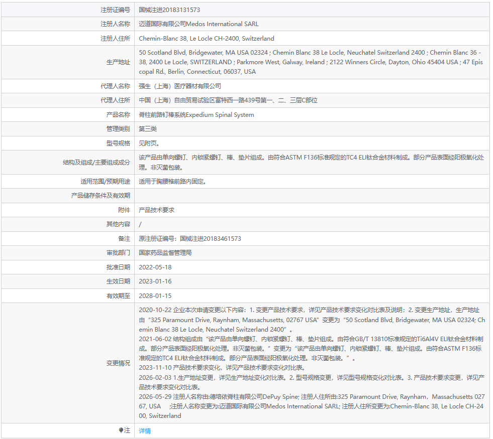Click the 附件 label
This screenshot has width=493, height=439.
(124, 210)
